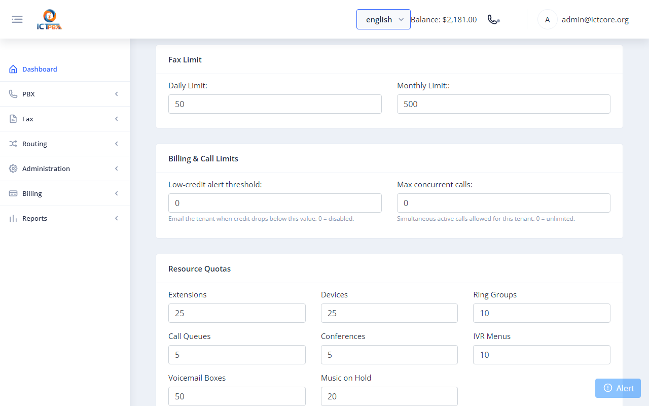
Task: Click the 'Simultaneous active calls' help text
Action: point(486,219)
